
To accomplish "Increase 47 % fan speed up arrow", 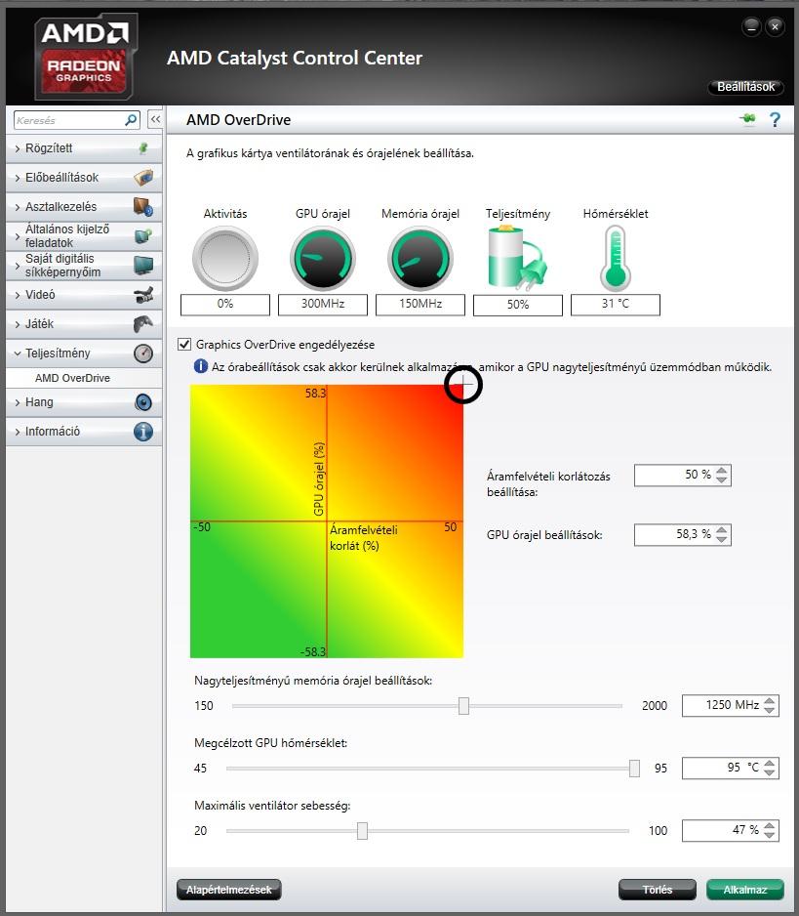I will tap(770, 825).
